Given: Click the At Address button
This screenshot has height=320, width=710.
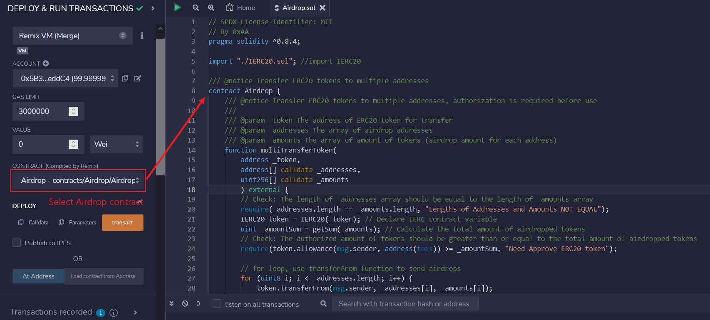Looking at the screenshot, I should [x=38, y=276].
